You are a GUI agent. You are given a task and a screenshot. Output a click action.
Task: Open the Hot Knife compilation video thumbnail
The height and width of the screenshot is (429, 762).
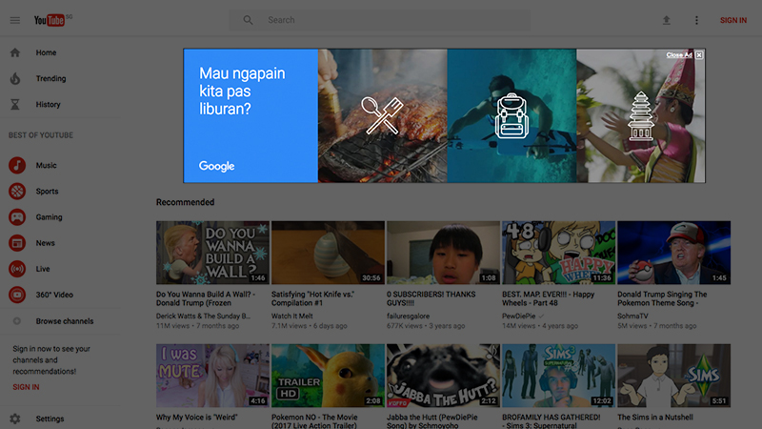pyautogui.click(x=328, y=253)
